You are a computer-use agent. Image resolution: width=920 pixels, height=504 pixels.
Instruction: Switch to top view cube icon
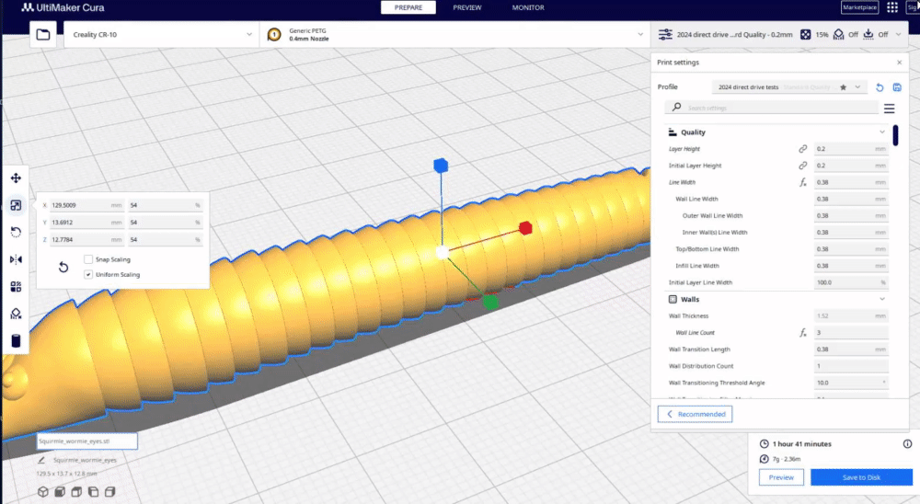tap(76, 492)
